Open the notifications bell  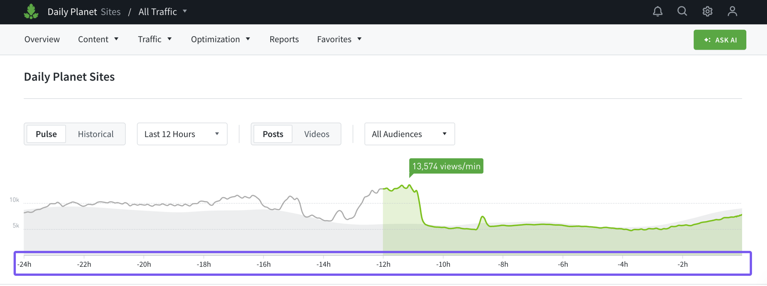(x=657, y=12)
